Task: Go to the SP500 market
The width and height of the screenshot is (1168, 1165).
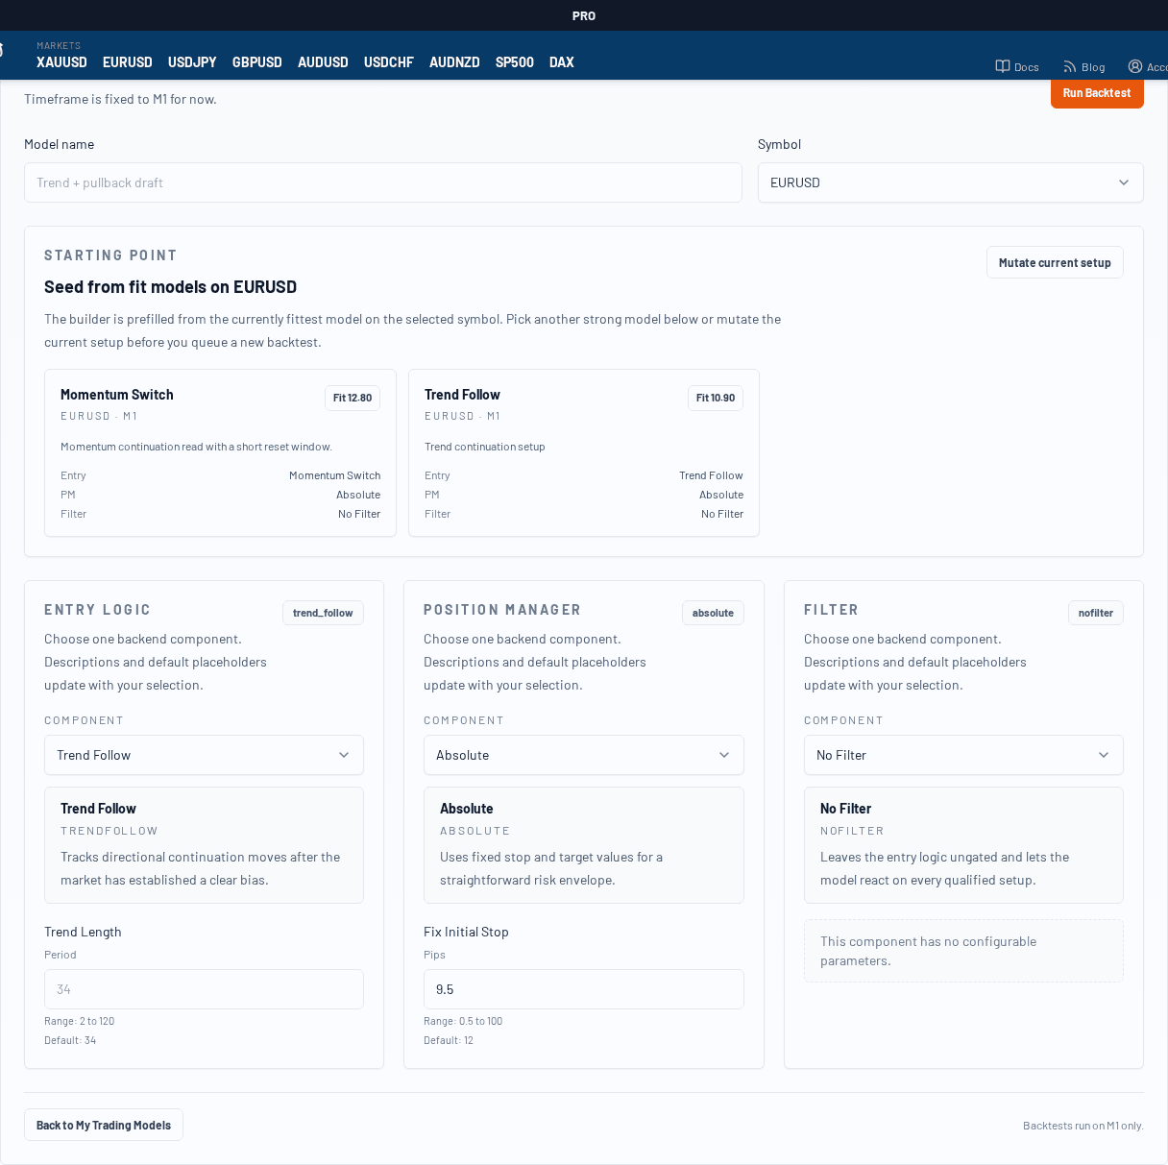Action: (x=514, y=62)
